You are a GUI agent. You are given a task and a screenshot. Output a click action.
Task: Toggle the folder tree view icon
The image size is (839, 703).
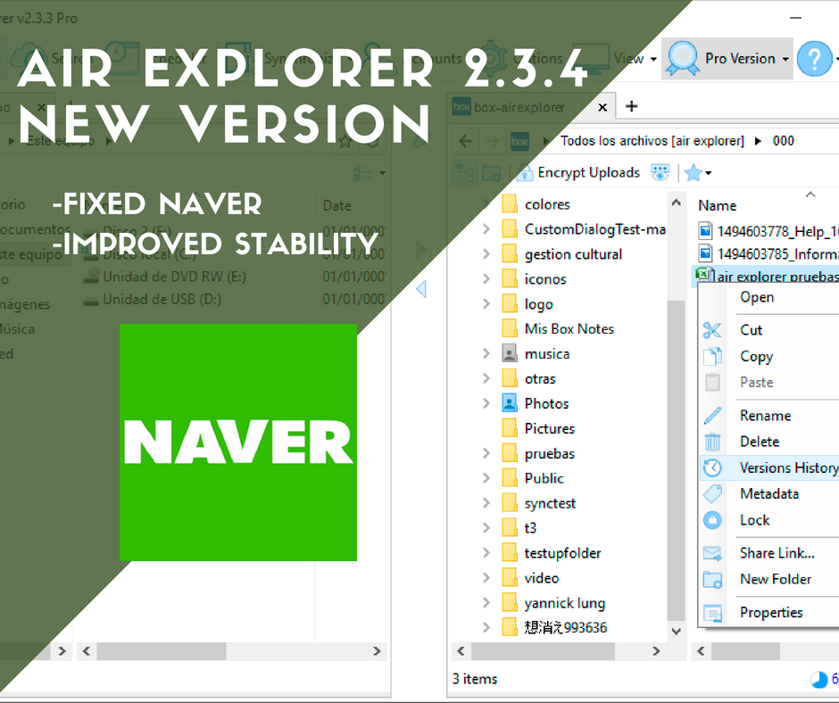click(x=464, y=173)
